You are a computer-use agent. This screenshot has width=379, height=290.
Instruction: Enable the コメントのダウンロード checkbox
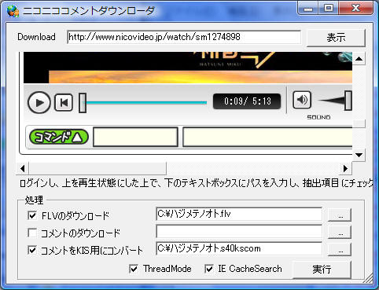[x=32, y=233]
